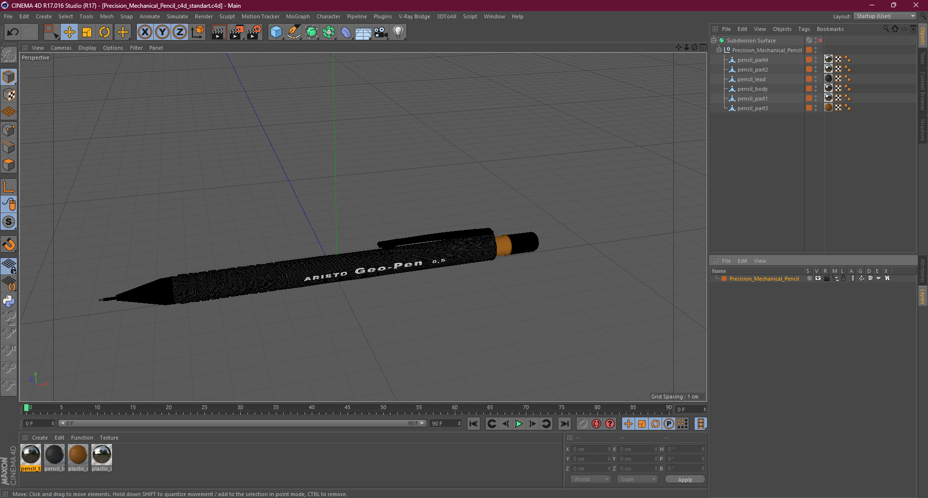Select the spline Pen tool
The height and width of the screenshot is (498, 928).
click(294, 32)
